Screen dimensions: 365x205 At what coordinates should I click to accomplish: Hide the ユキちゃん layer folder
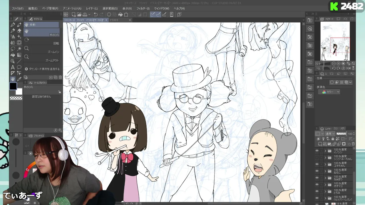pyautogui.click(x=317, y=164)
